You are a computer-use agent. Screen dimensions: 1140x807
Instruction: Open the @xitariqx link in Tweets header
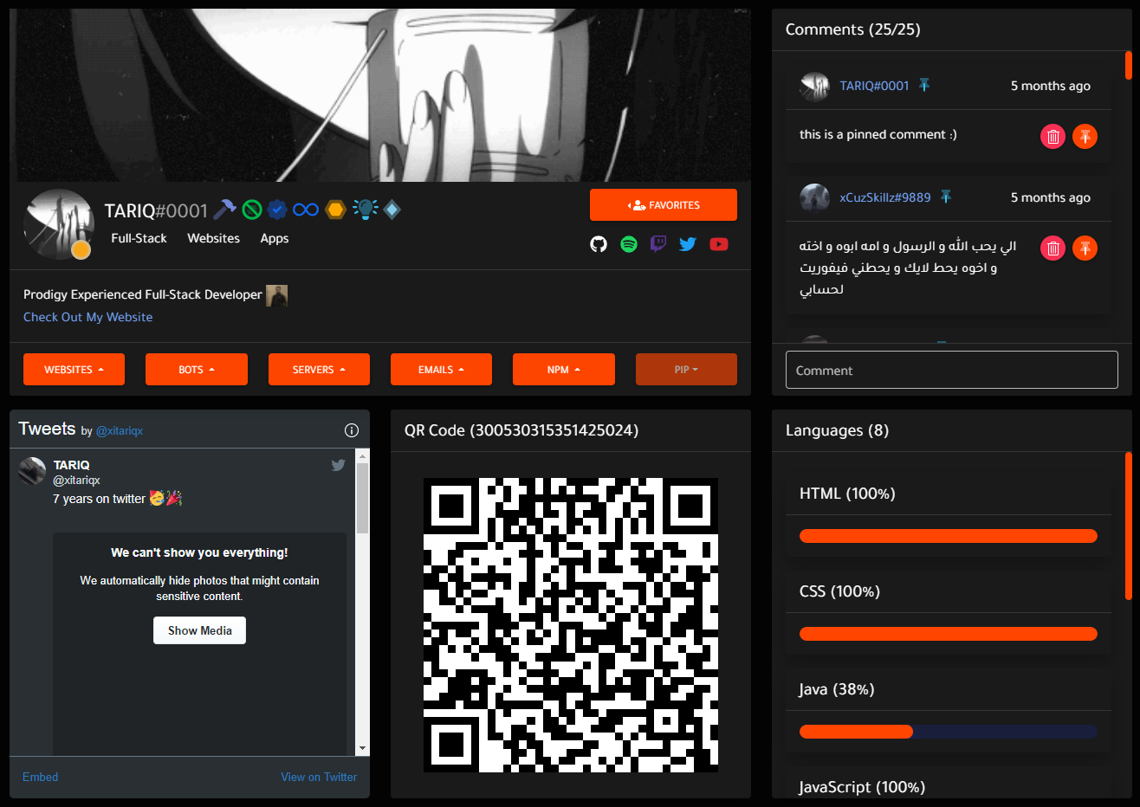tap(120, 430)
